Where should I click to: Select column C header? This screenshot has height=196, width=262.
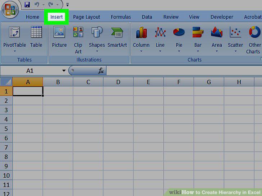[88, 82]
